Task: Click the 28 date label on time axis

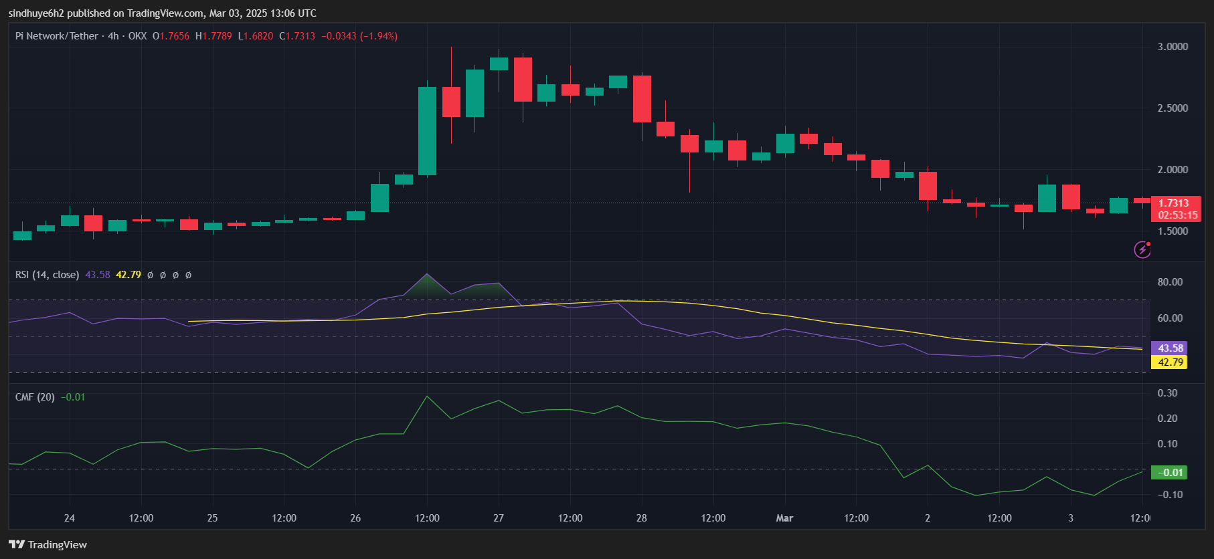Action: click(x=642, y=518)
